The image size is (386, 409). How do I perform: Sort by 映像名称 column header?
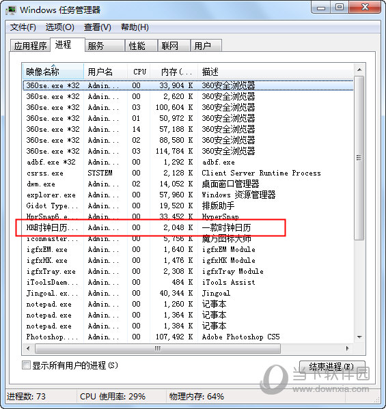point(53,71)
